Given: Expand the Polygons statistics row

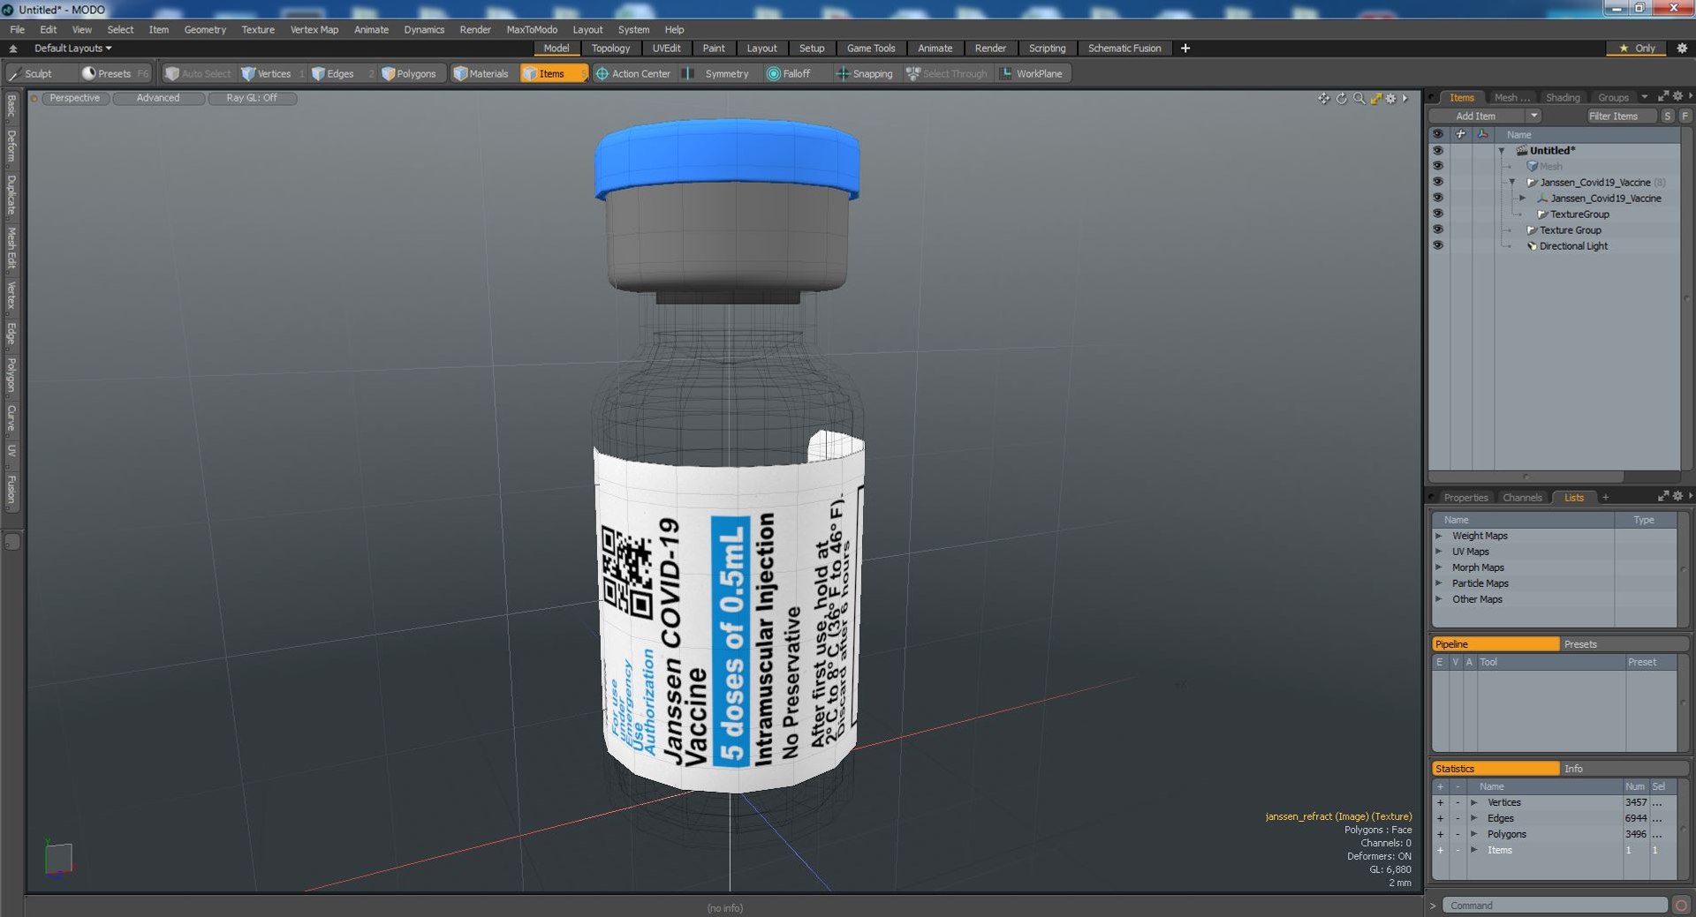Looking at the screenshot, I should click(1473, 834).
